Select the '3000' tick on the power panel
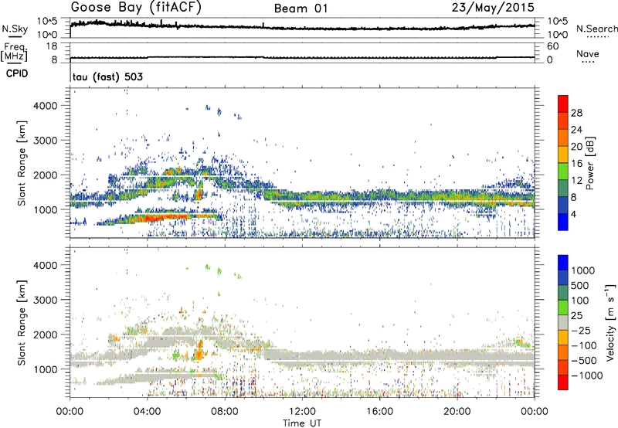The image size is (618, 428). coord(46,141)
